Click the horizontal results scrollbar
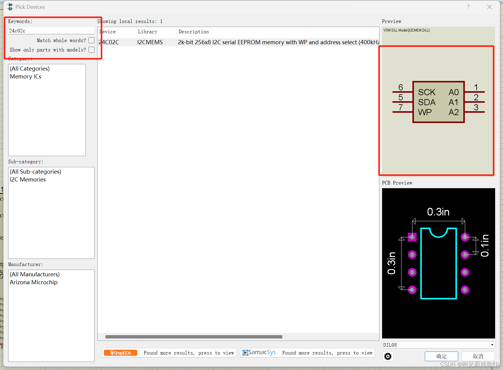Viewport: 503px width, 370px height. 194,336
